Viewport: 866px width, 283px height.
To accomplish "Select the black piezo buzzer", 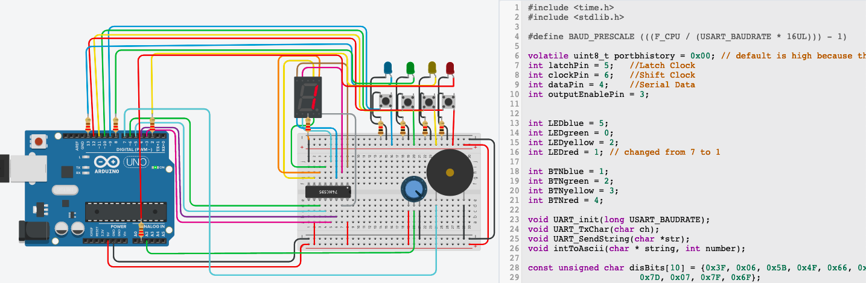I will (x=448, y=173).
